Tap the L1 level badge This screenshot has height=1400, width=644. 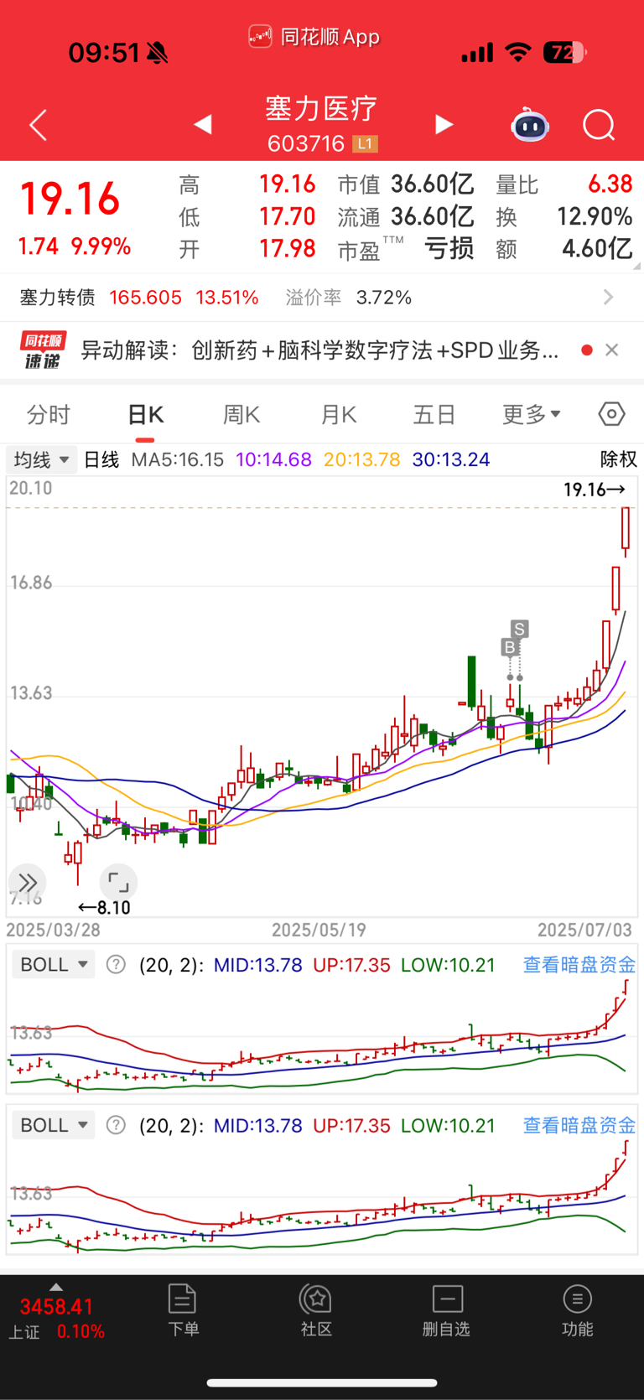pos(365,144)
